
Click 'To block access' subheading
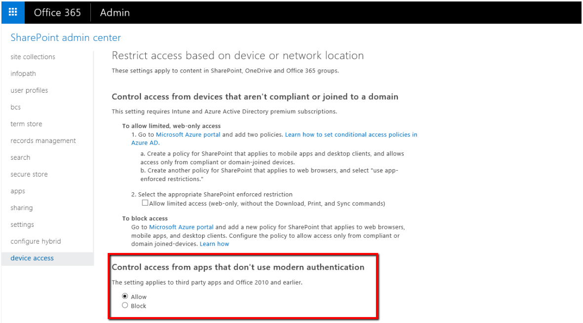click(x=145, y=218)
